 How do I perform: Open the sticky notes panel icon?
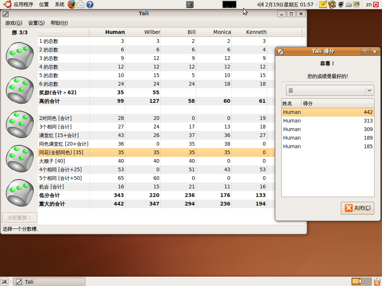(x=323, y=4)
